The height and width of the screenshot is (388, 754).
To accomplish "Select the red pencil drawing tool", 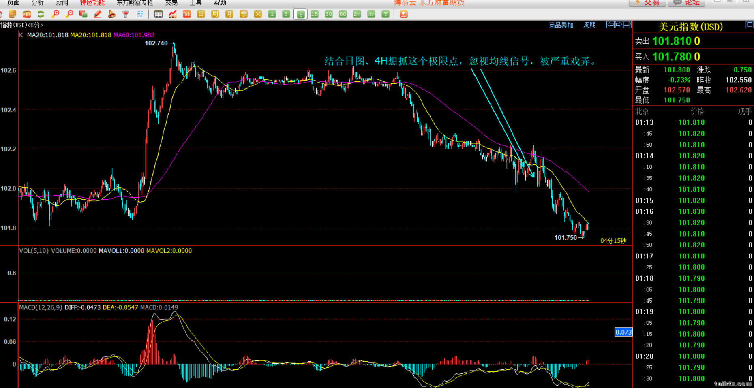I will pos(98,14).
